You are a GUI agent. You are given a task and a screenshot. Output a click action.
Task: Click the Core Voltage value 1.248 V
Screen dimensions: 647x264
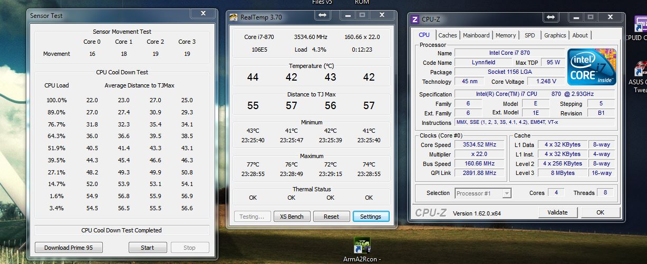pyautogui.click(x=546, y=81)
